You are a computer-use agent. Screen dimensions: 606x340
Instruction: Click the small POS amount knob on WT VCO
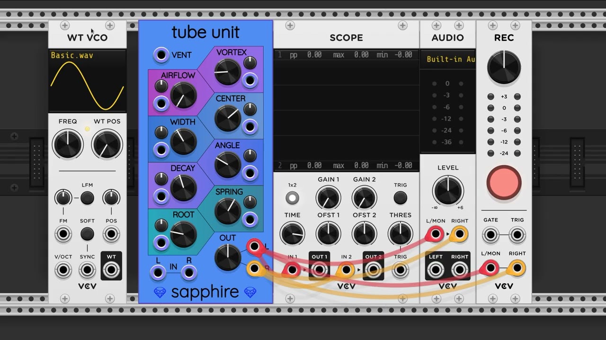click(111, 197)
